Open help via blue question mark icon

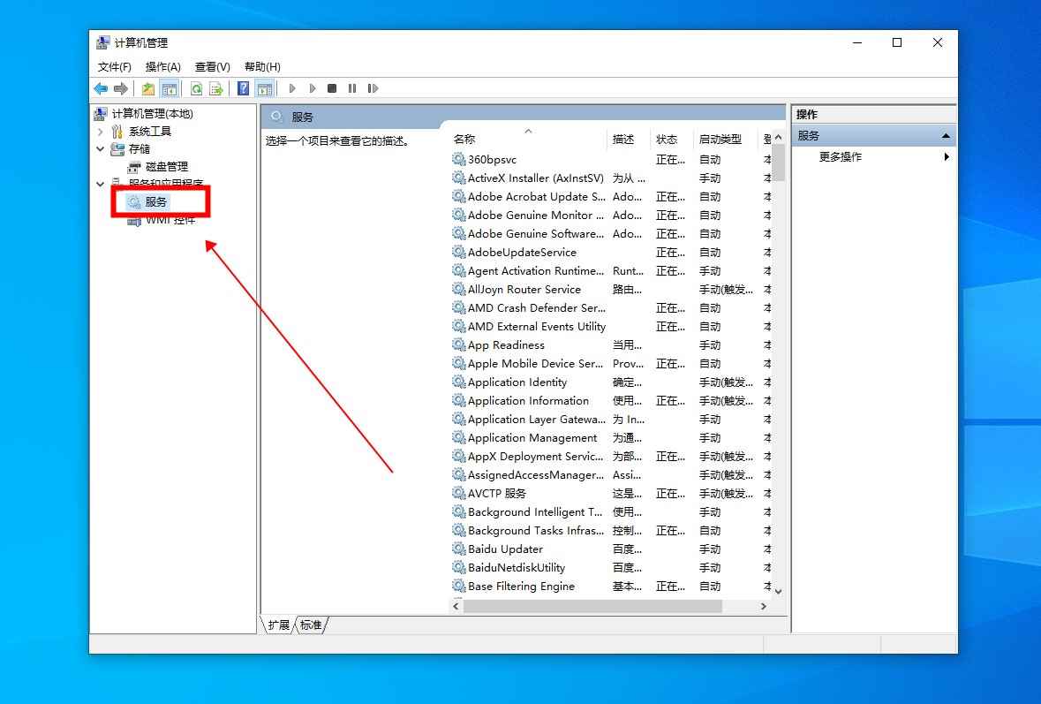click(244, 88)
